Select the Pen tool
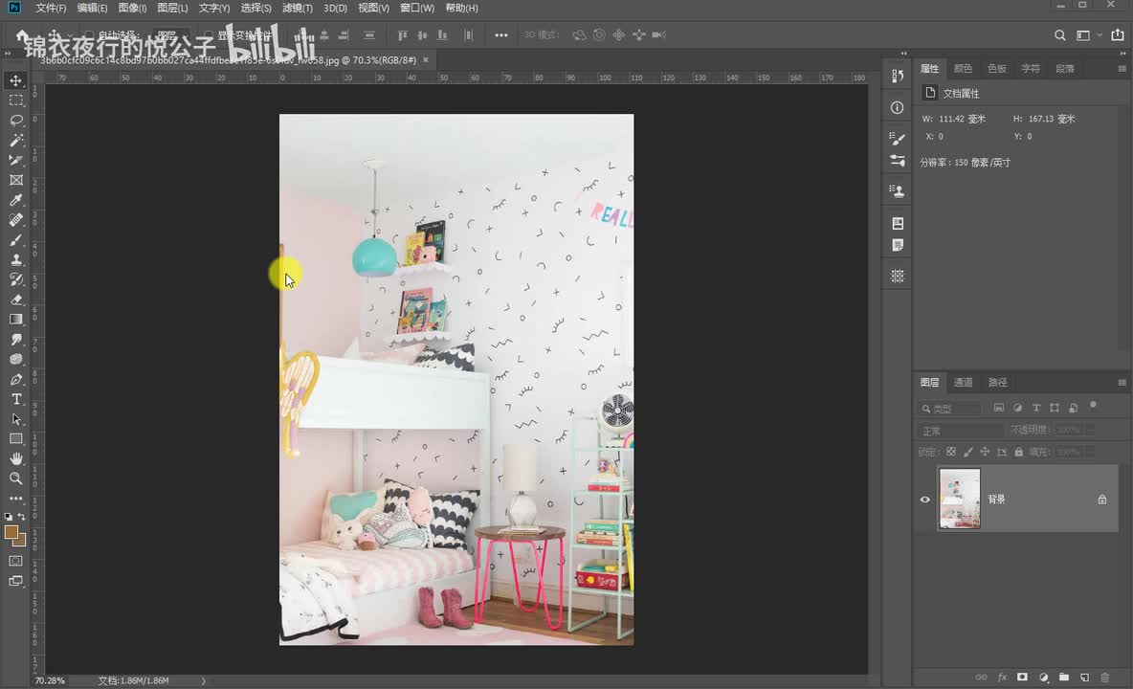Viewport: 1133px width, 689px height. point(16,379)
